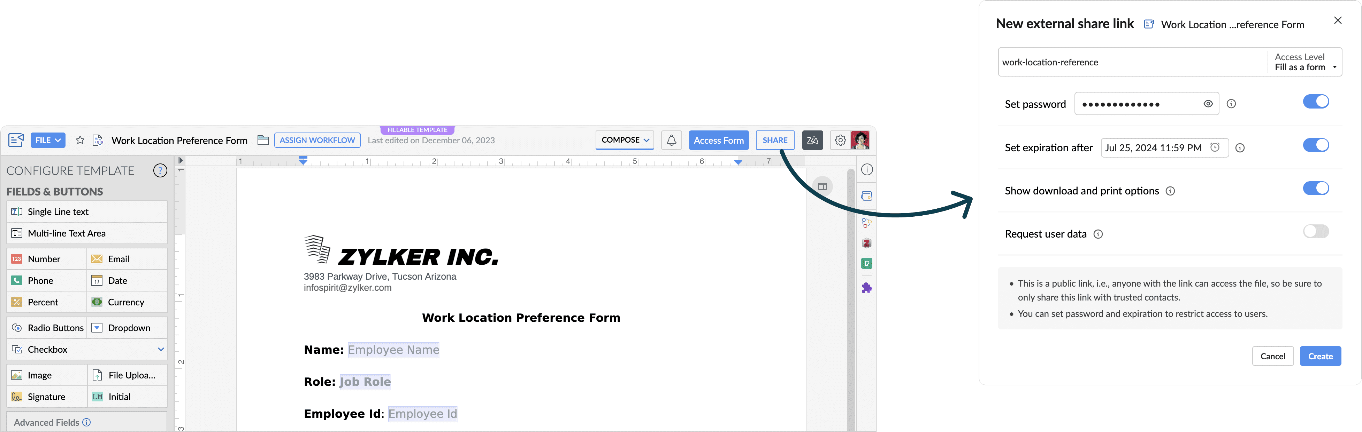Screen dimensions: 1362x432
Task: Open the configure template help icon
Action: [x=160, y=171]
